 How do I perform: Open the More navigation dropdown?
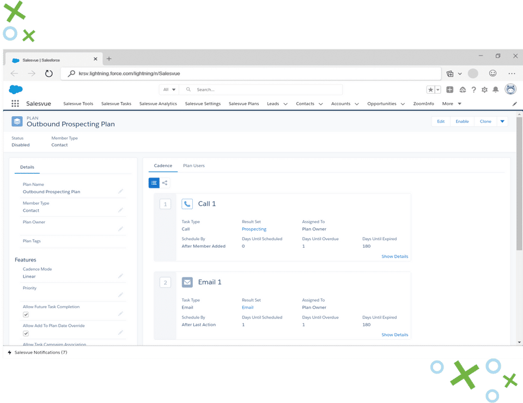(452, 103)
